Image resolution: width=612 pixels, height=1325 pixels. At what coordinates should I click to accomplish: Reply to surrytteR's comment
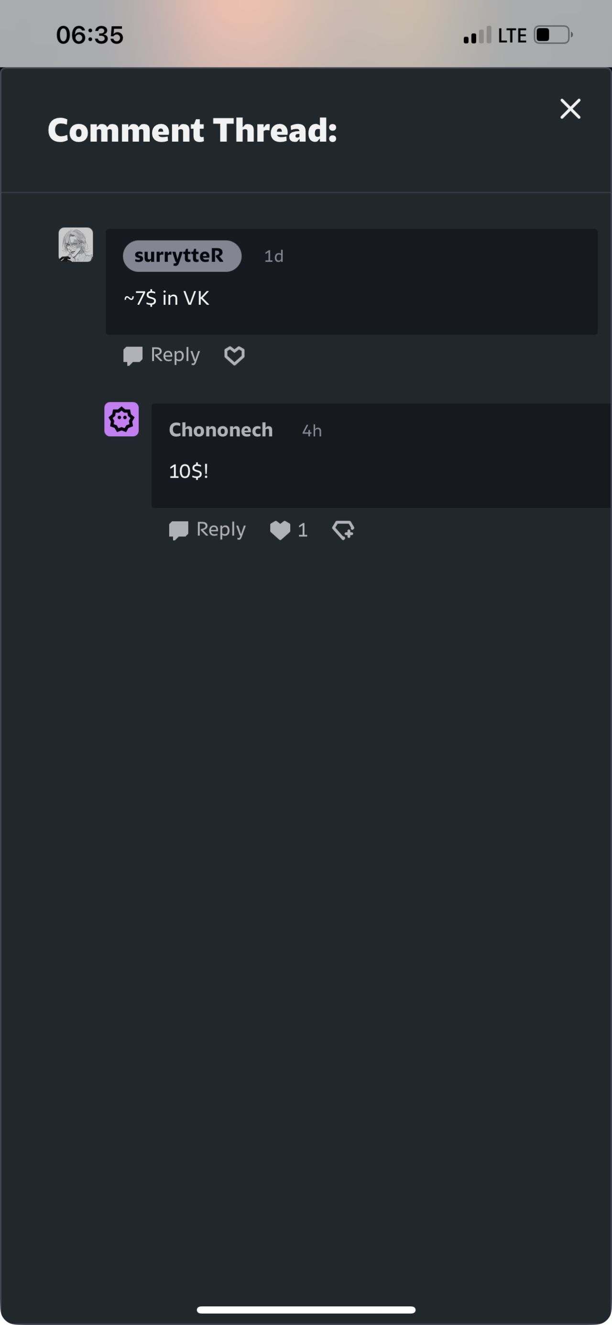point(162,356)
